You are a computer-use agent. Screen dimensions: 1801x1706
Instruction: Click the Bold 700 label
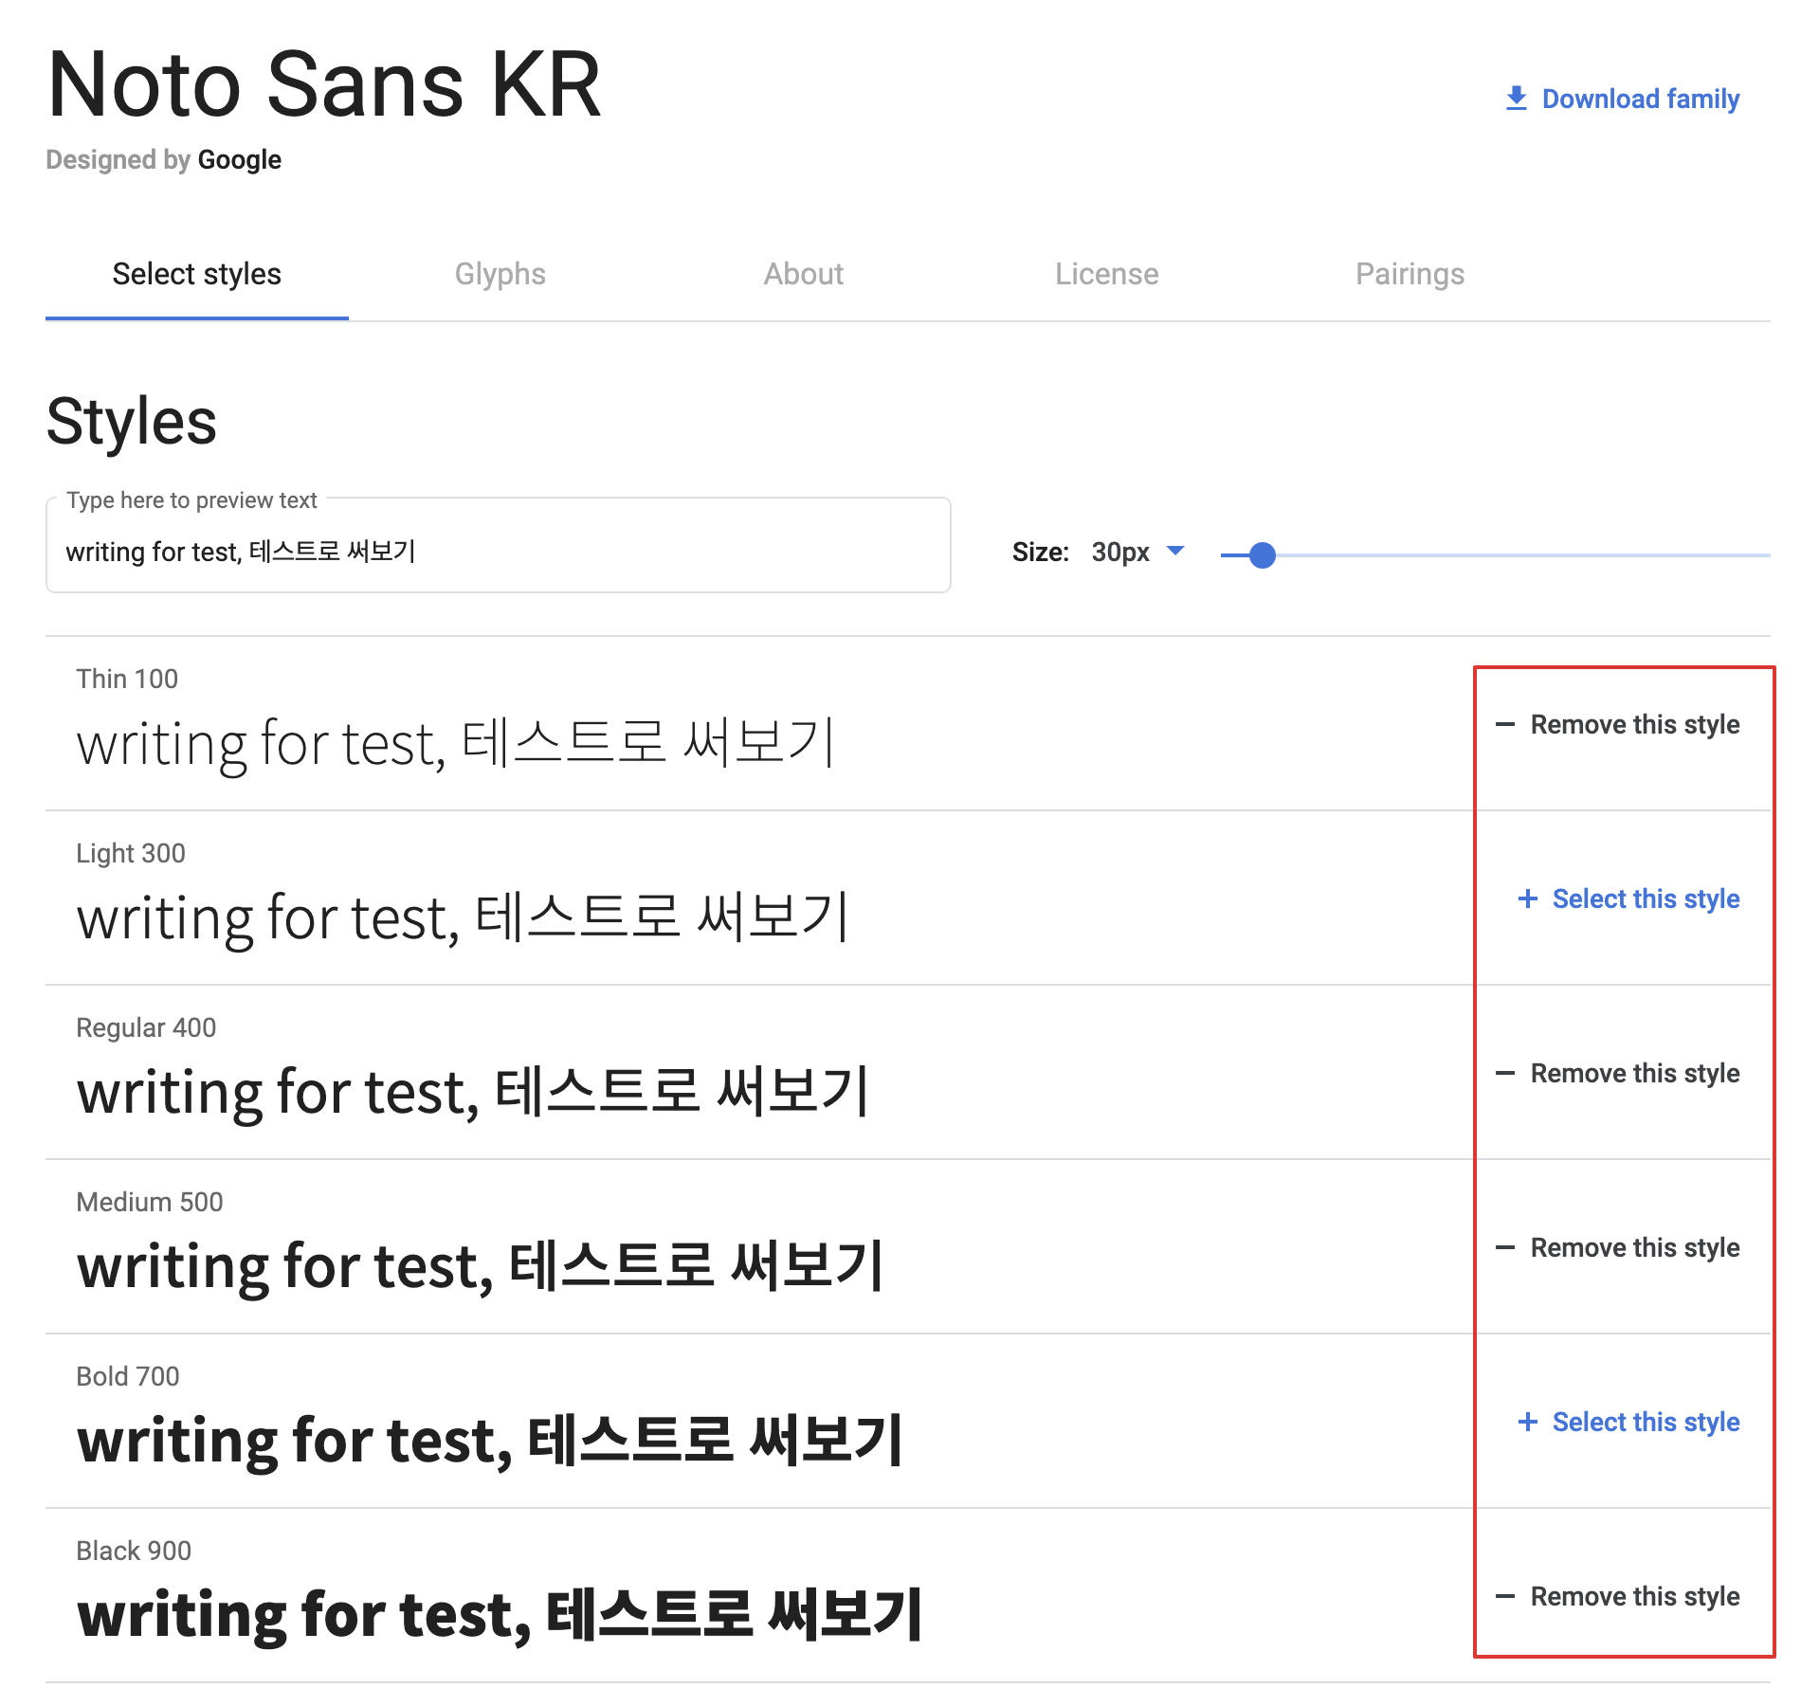(x=128, y=1376)
